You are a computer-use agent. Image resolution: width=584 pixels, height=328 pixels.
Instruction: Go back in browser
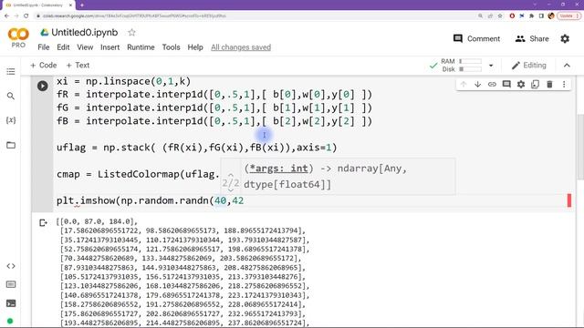tap(6, 16)
